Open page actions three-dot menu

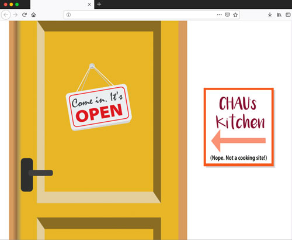click(220, 15)
